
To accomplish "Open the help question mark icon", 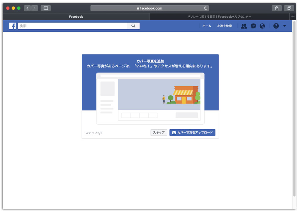I will coord(276,26).
